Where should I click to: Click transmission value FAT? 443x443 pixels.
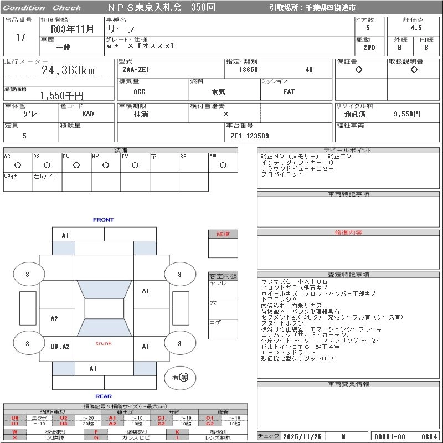coord(289,92)
